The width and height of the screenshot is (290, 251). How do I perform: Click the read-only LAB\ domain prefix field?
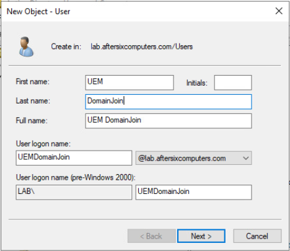74,192
